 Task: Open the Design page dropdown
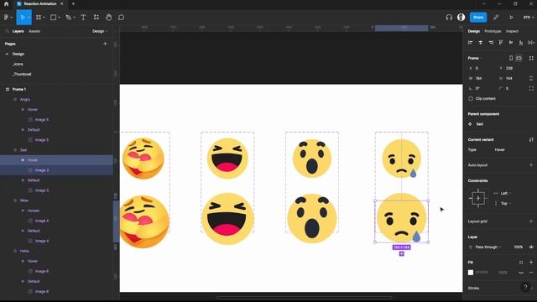point(99,31)
